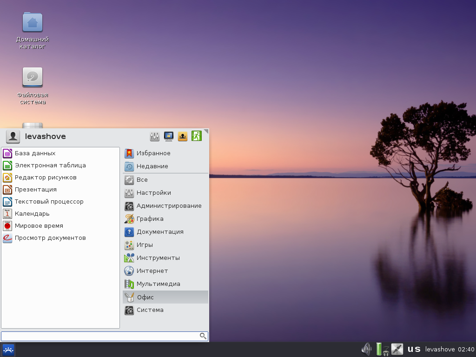This screenshot has width=476, height=357.
Task: Click the levashove user avatar icon
Action: [13, 137]
